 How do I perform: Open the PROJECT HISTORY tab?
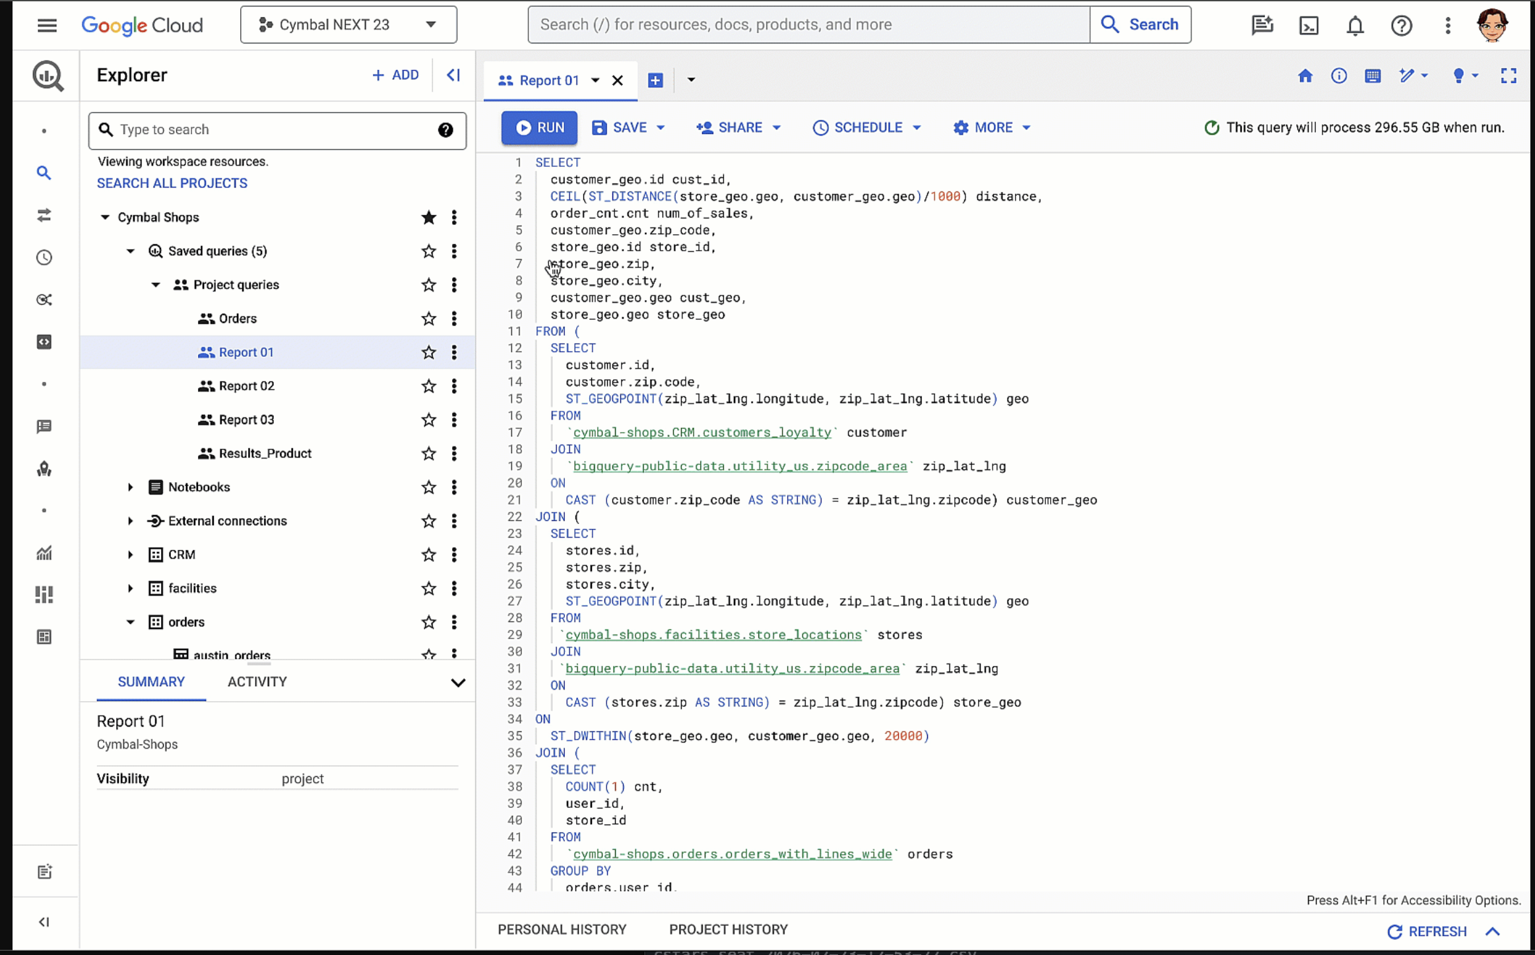728,929
